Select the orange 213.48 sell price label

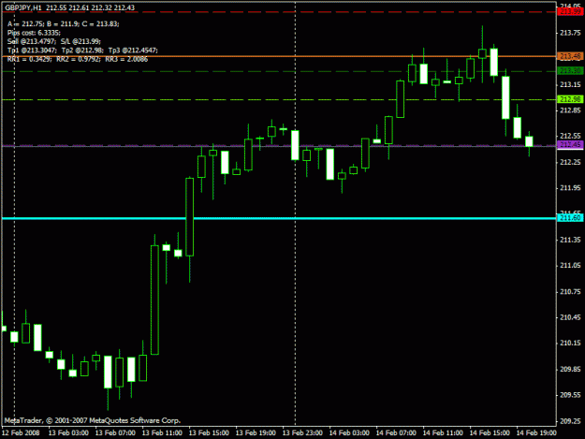tap(570, 56)
